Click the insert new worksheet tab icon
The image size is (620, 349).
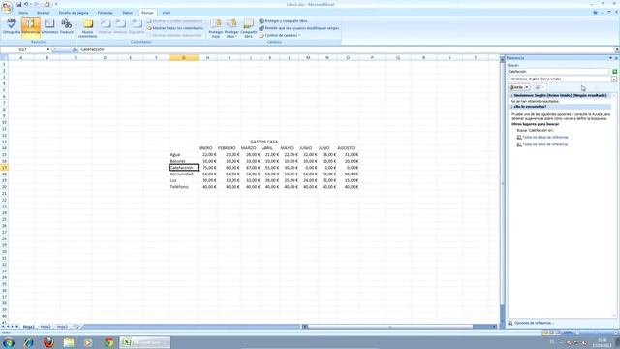(x=77, y=327)
